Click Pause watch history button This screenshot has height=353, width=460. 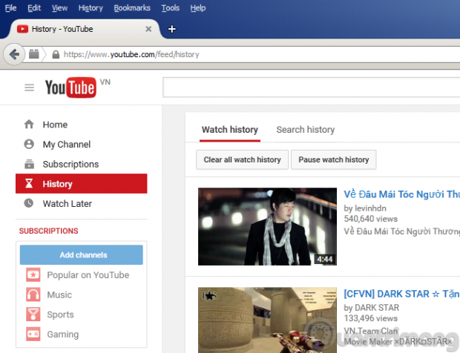coord(334,159)
